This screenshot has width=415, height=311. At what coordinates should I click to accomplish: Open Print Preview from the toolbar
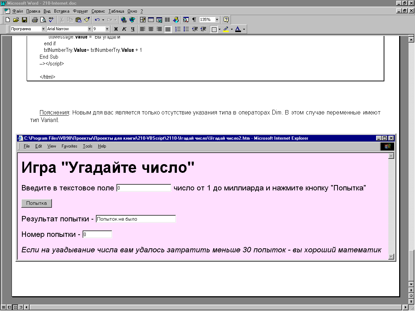43,19
